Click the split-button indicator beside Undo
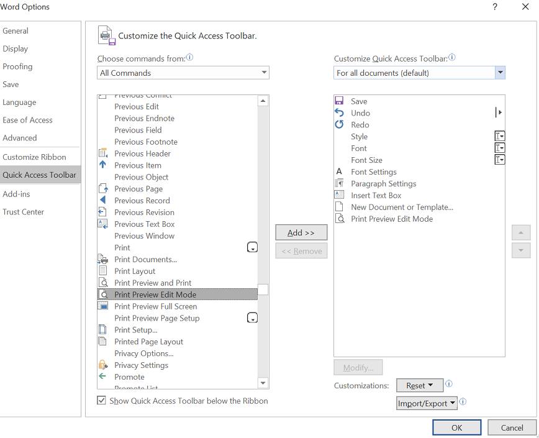 click(x=499, y=112)
